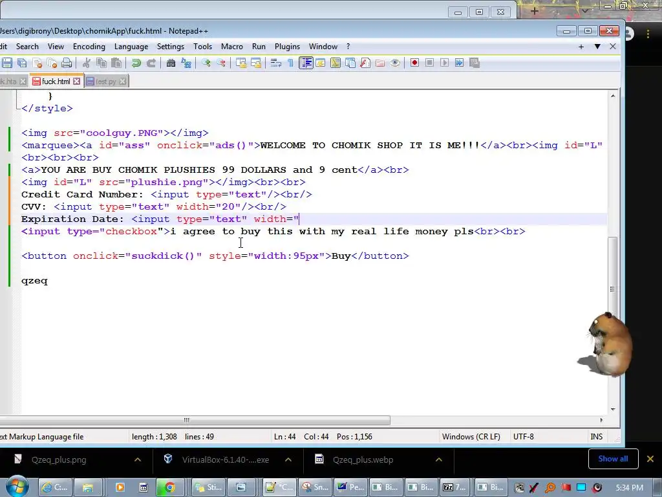
Task: Open the Document List icon
Action: 350,63
